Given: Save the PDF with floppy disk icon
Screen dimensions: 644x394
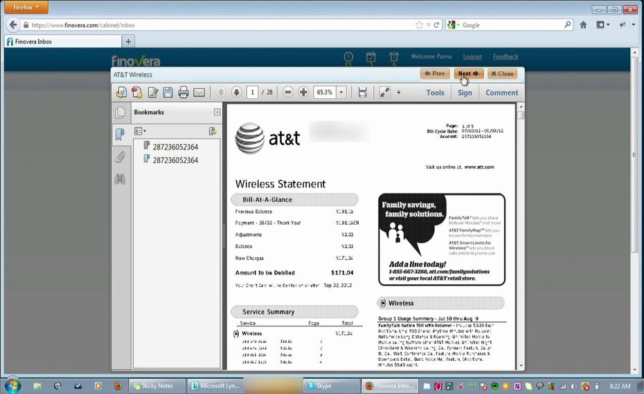Looking at the screenshot, I should pyautogui.click(x=168, y=92).
